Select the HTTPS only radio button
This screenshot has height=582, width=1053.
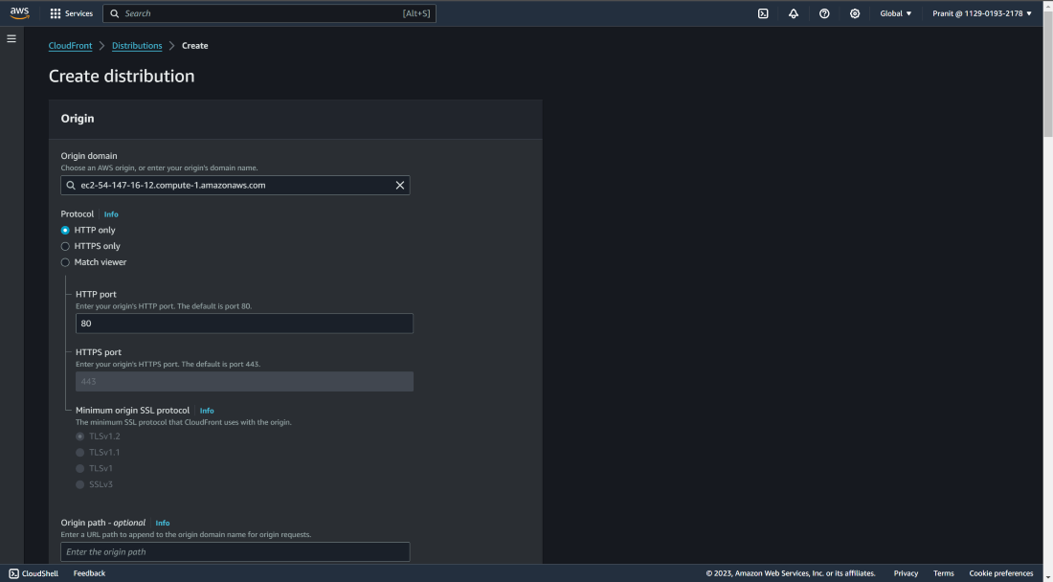65,246
